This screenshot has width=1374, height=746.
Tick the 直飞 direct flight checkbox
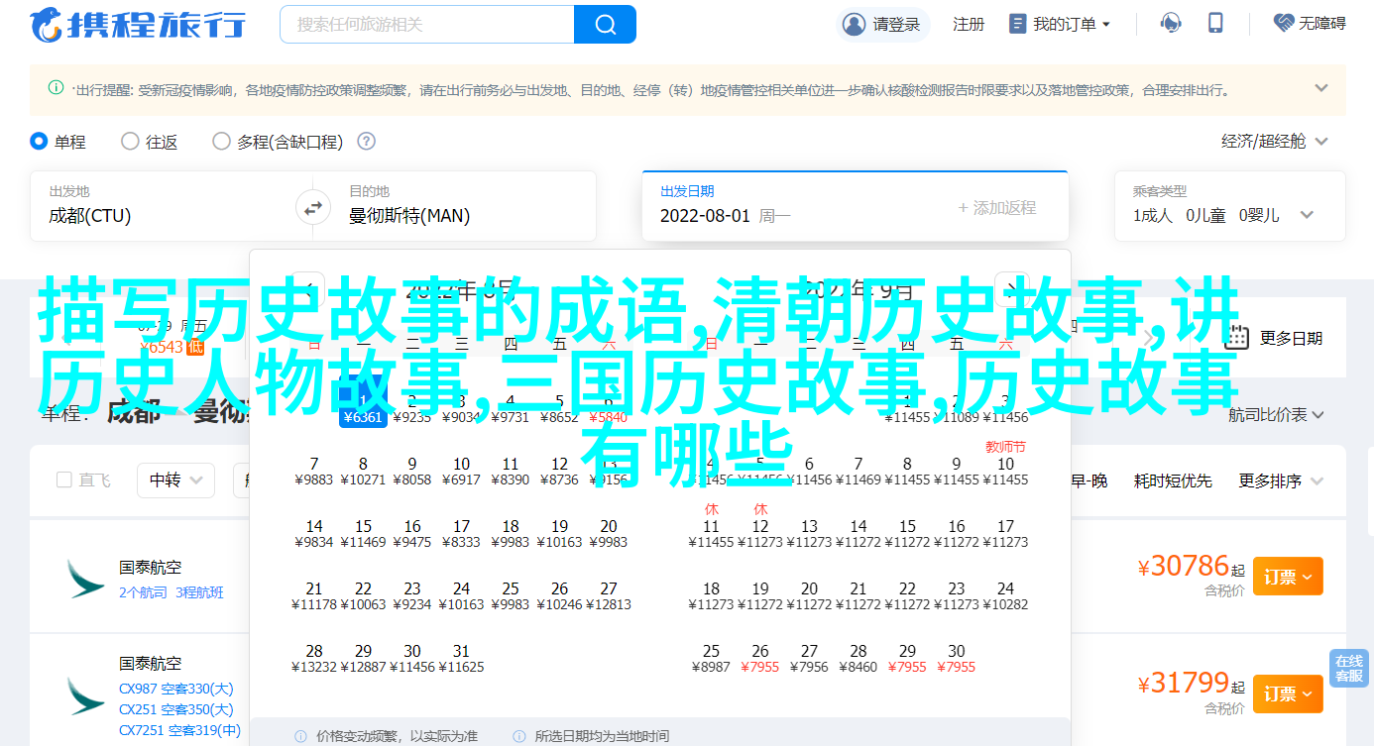(64, 480)
